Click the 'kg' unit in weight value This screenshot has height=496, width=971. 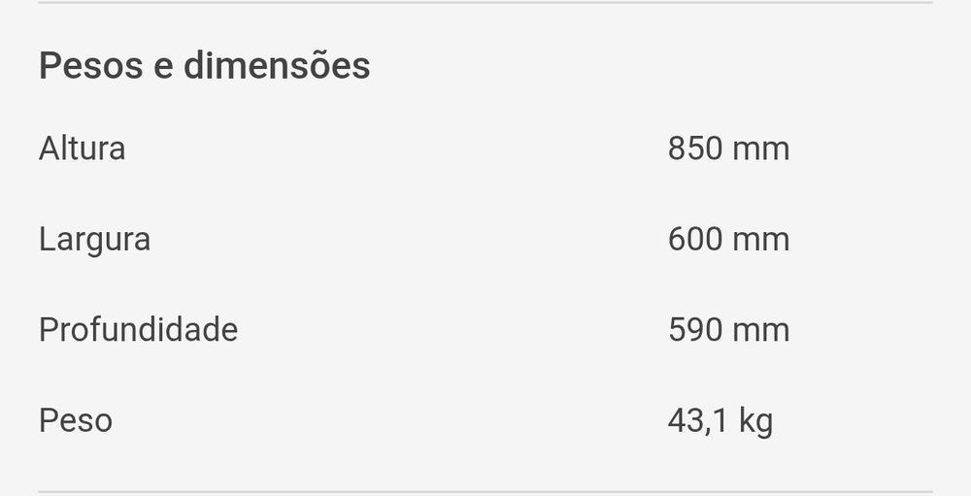(755, 421)
